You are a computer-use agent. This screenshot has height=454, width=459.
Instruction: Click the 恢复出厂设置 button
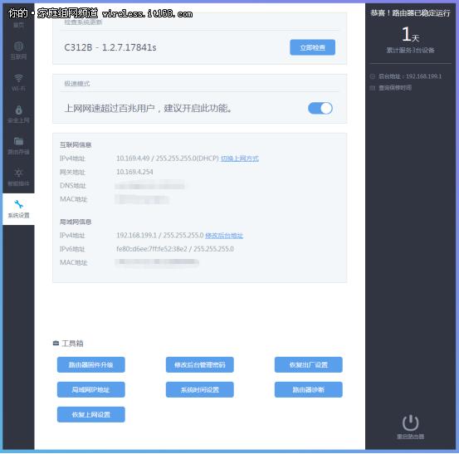(x=308, y=364)
